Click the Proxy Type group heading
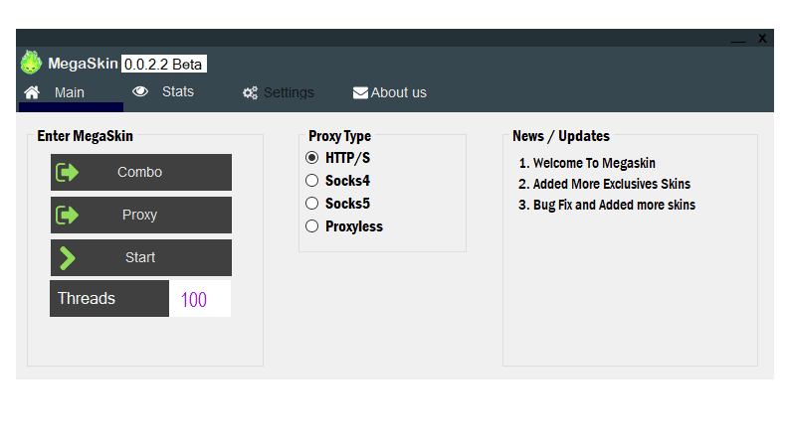 [x=339, y=136]
